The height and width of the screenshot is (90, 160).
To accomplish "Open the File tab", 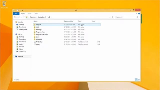I will click(16, 13).
